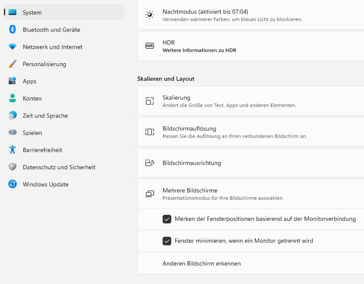Select Personalisierung in the sidebar
Screen dimensions: 364x284
(x=64, y=64)
